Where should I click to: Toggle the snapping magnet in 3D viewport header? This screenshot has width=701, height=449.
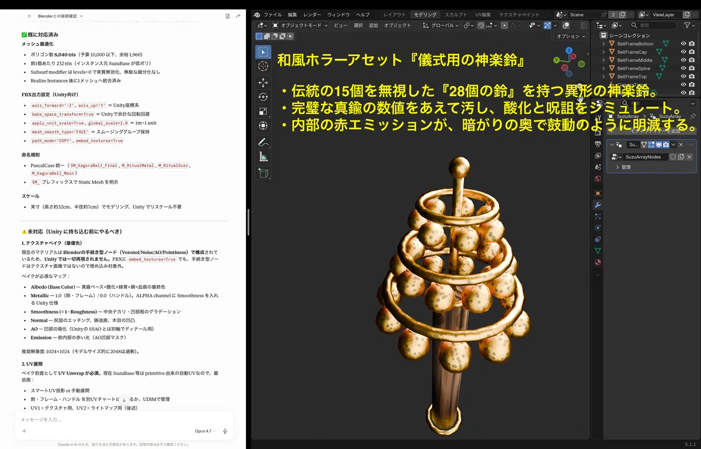point(481,26)
